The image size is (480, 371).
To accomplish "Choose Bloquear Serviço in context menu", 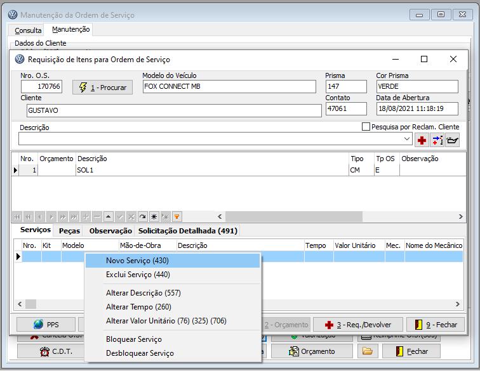I will click(x=173, y=339).
